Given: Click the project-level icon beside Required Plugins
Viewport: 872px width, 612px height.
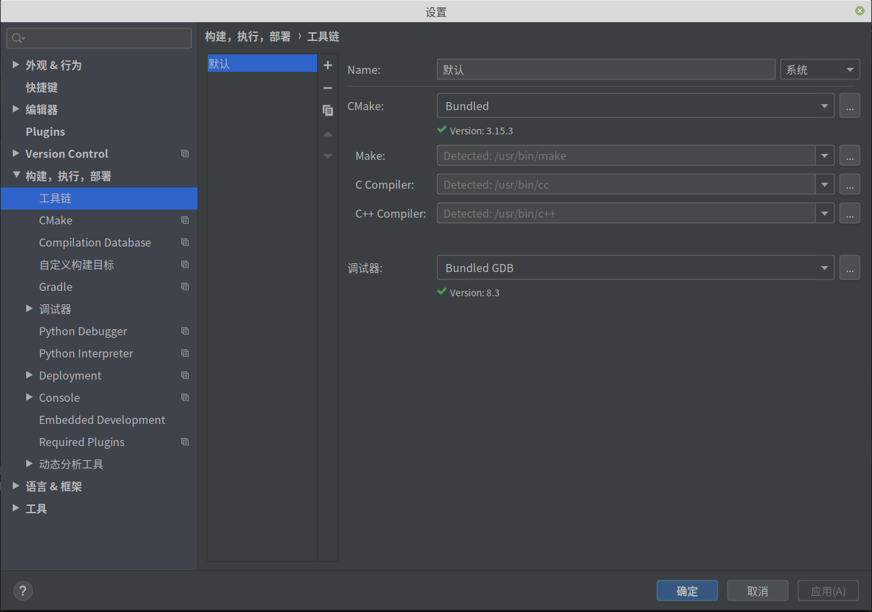Looking at the screenshot, I should point(185,442).
